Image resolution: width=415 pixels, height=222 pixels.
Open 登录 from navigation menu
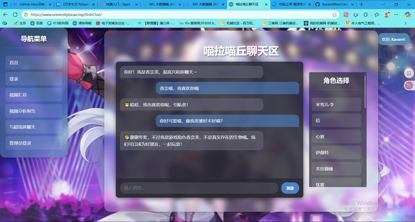point(34,79)
